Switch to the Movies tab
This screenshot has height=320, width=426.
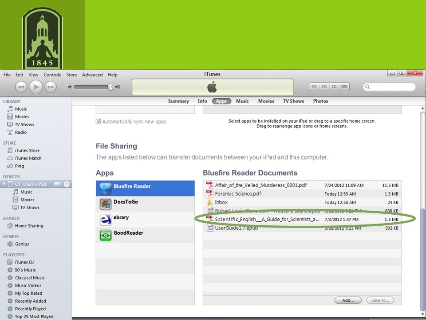pos(266,101)
